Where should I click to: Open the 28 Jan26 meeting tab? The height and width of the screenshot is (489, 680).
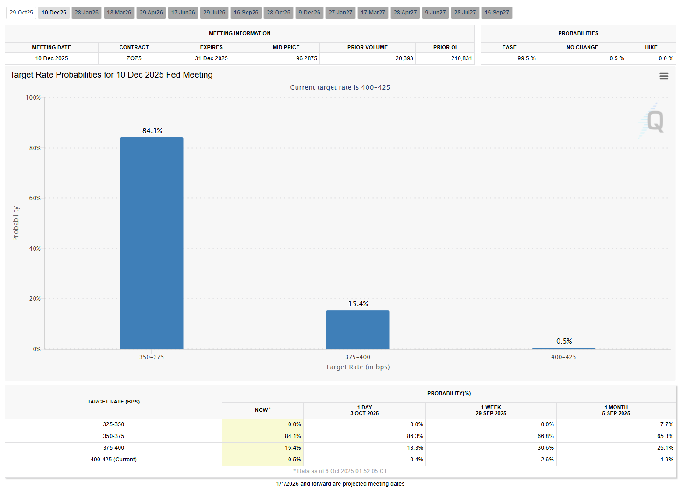click(x=86, y=13)
